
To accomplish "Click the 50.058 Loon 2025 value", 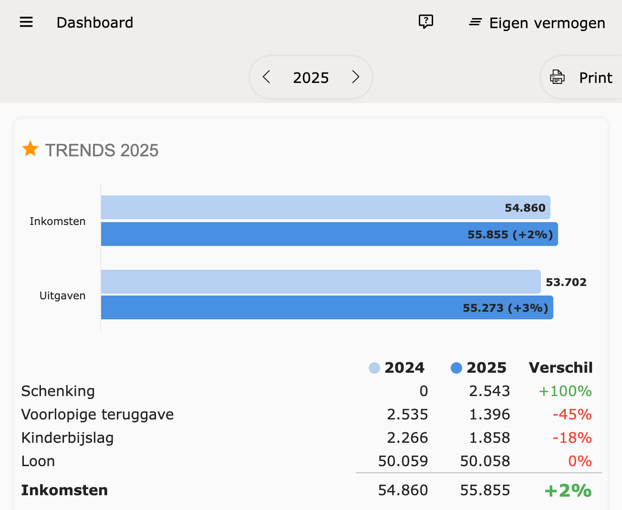I will click(485, 461).
